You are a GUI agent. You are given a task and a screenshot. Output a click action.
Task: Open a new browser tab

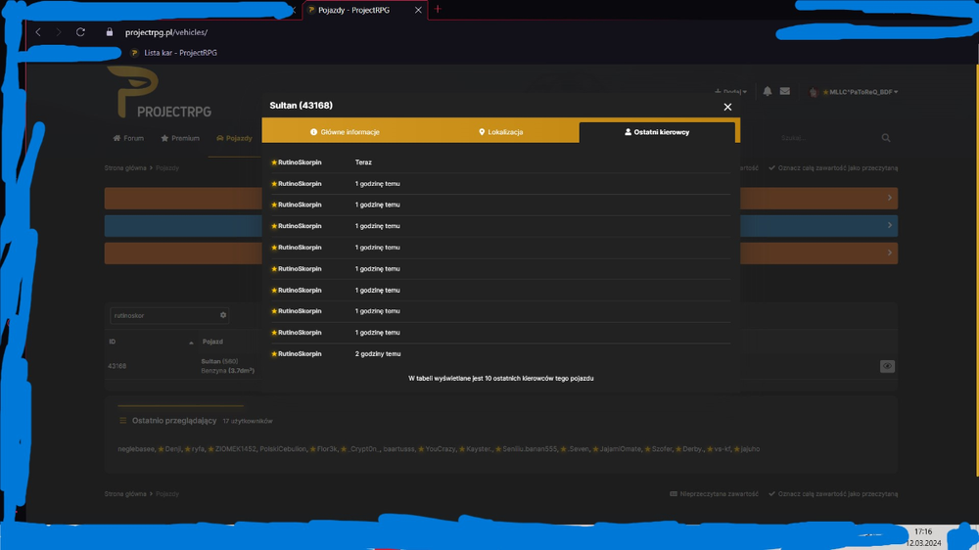[438, 10]
